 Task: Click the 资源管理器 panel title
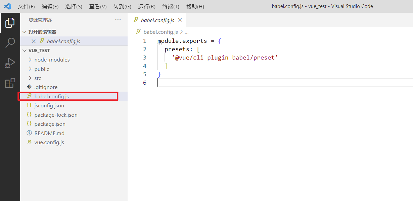(x=40, y=20)
